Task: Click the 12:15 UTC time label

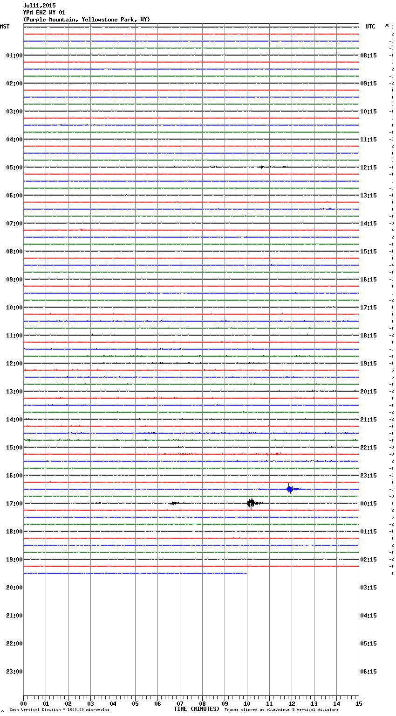Action: pyautogui.click(x=369, y=168)
